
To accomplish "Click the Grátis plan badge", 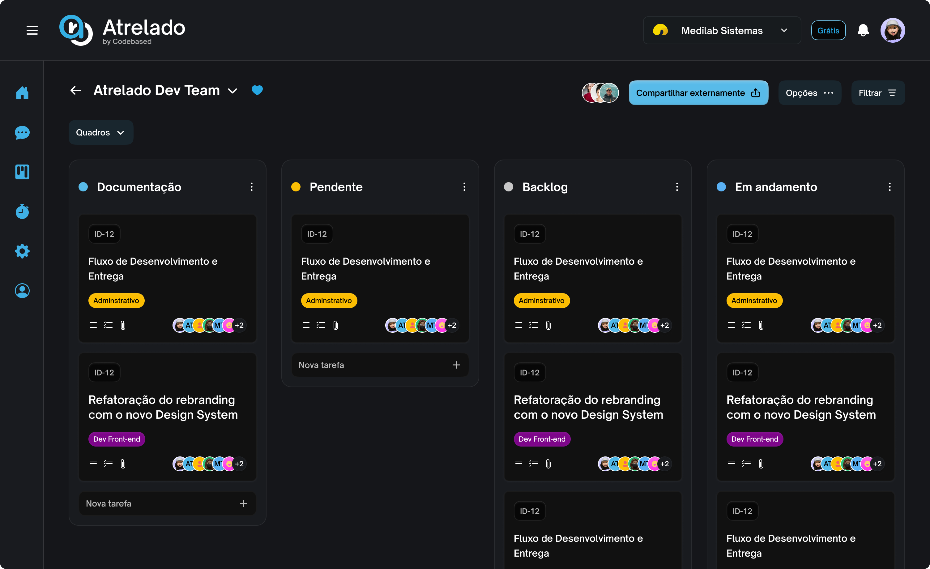I will click(828, 31).
